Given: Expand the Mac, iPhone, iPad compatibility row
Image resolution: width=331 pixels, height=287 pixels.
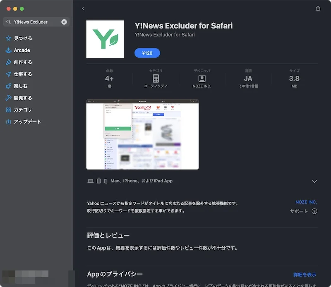Looking at the screenshot, I should [x=314, y=181].
